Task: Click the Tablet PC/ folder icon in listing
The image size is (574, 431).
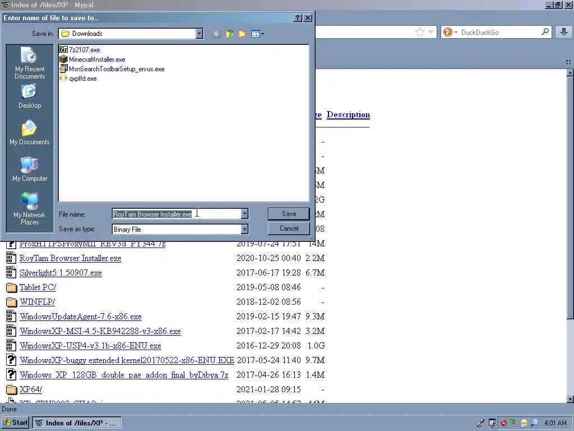Action: (x=12, y=287)
